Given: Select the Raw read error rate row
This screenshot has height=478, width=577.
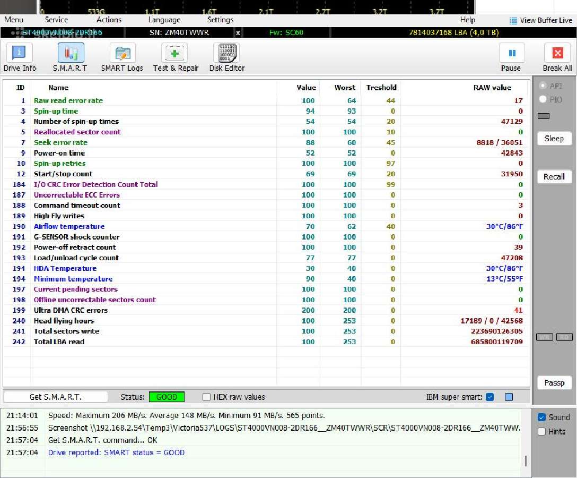Looking at the screenshot, I should coord(266,100).
